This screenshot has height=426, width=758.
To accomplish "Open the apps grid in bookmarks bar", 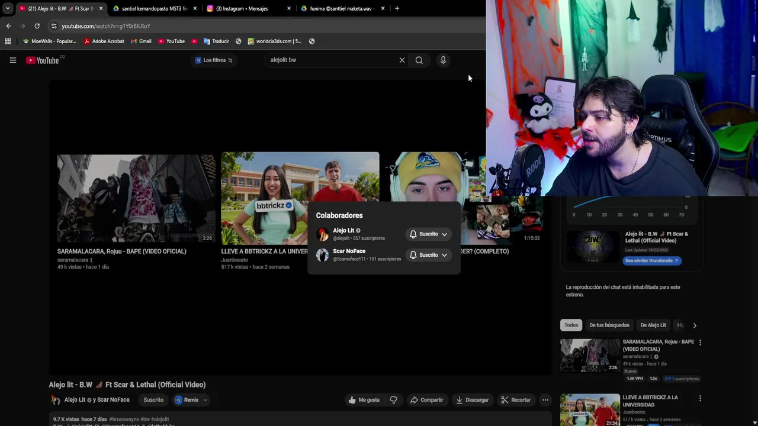I will click(x=8, y=41).
